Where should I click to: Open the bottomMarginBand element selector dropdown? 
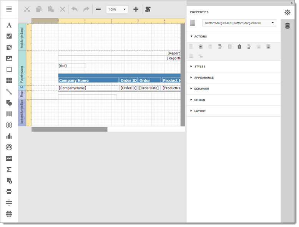(239, 23)
